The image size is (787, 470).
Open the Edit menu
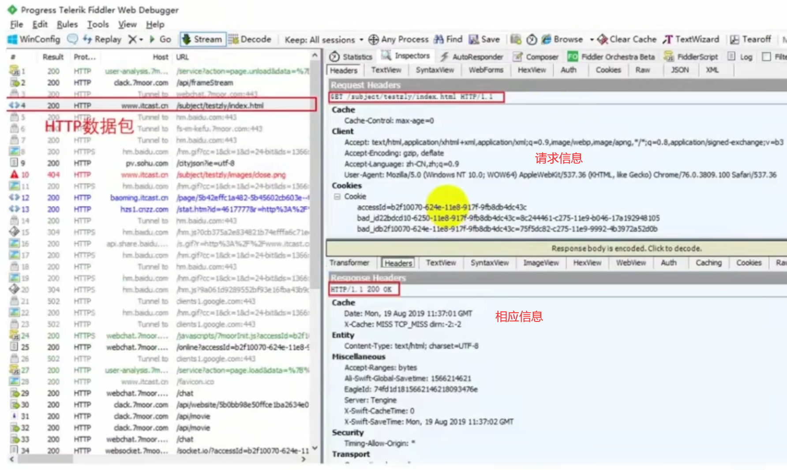coord(40,24)
